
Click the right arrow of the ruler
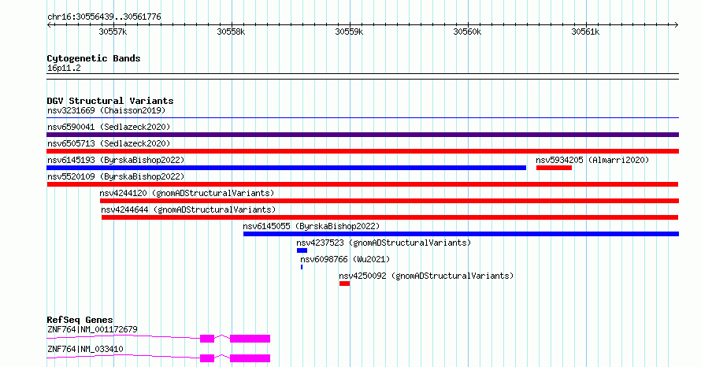point(676,25)
